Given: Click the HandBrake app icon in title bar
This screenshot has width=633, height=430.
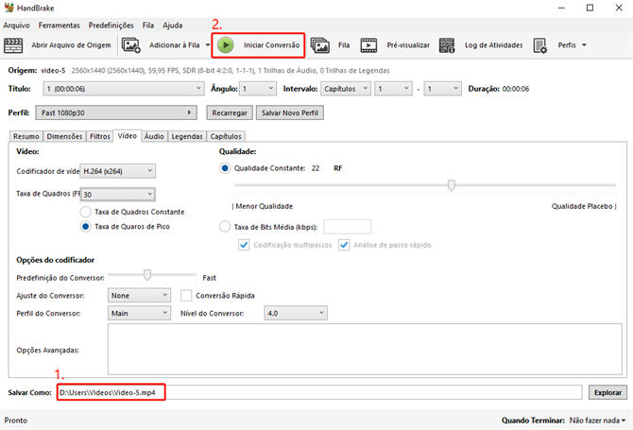Looking at the screenshot, I should pyautogui.click(x=9, y=8).
